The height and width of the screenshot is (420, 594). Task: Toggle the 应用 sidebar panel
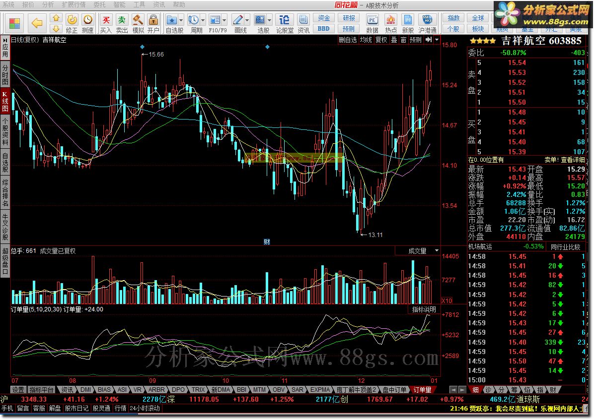[x=5, y=47]
